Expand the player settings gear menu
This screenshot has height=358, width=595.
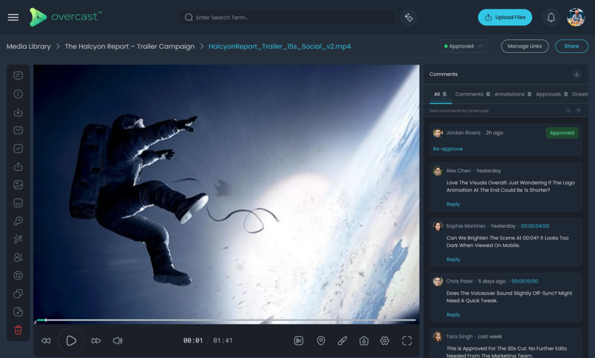[x=385, y=341]
